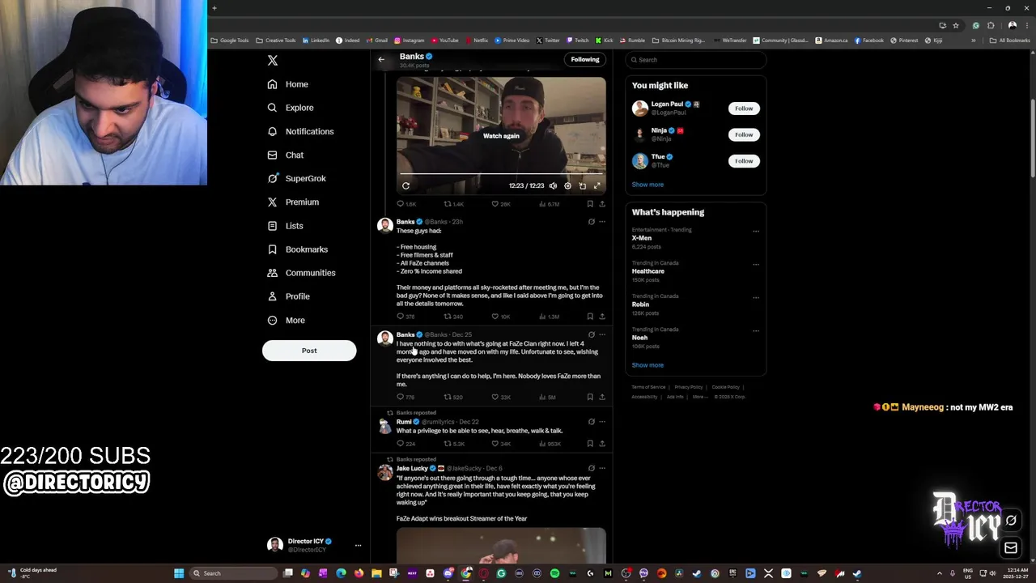The height and width of the screenshot is (583, 1036).
Task: Follow Tfue
Action: click(x=744, y=161)
